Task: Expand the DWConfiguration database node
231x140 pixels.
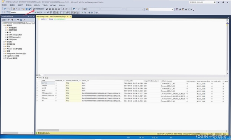Action: coord(6,35)
